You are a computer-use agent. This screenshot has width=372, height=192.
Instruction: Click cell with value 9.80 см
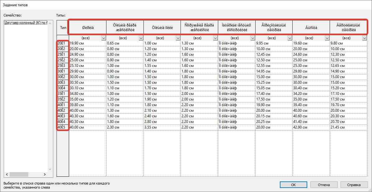[x=348, y=43]
